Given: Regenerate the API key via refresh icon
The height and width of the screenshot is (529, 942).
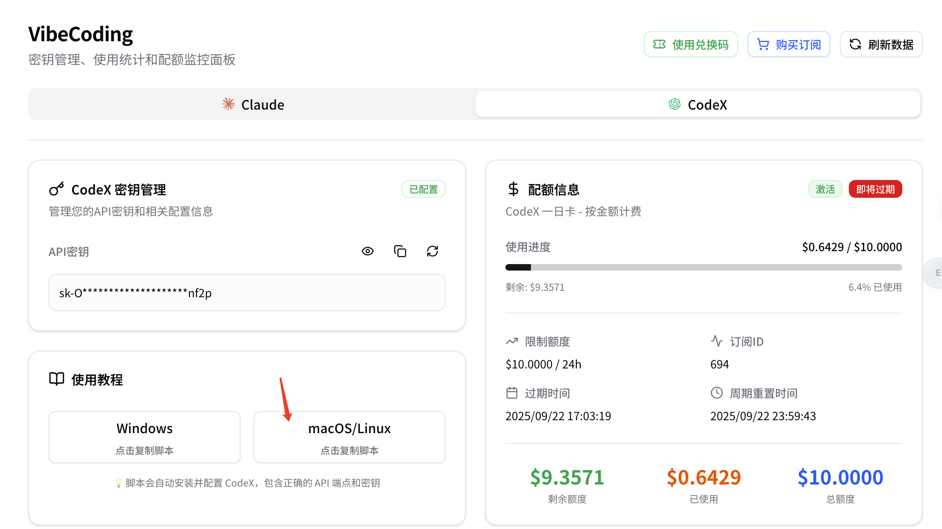Looking at the screenshot, I should click(432, 251).
